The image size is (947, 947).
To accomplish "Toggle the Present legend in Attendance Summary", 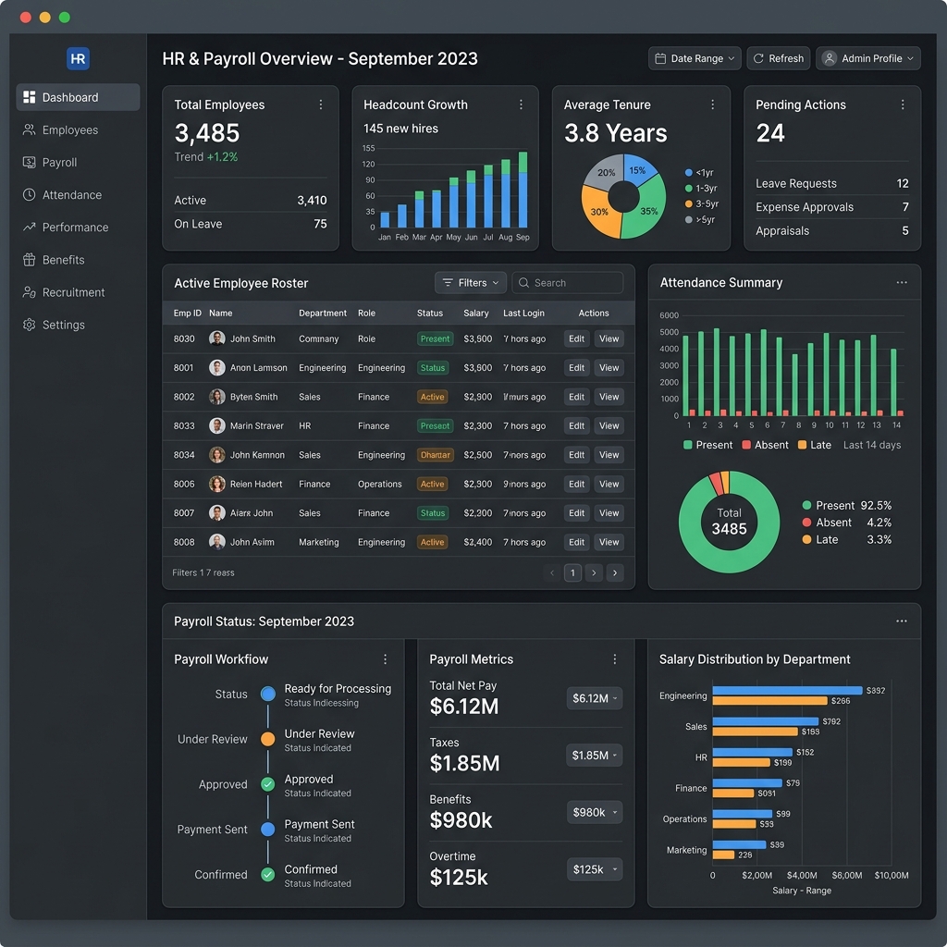I will (707, 445).
